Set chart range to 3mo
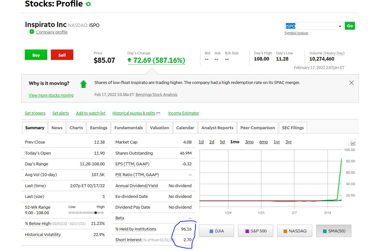This screenshot has height=251, width=383. [249, 142]
